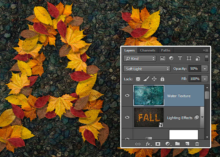Filter layers by type layers icon
The height and width of the screenshot is (157, 220).
pyautogui.click(x=180, y=58)
